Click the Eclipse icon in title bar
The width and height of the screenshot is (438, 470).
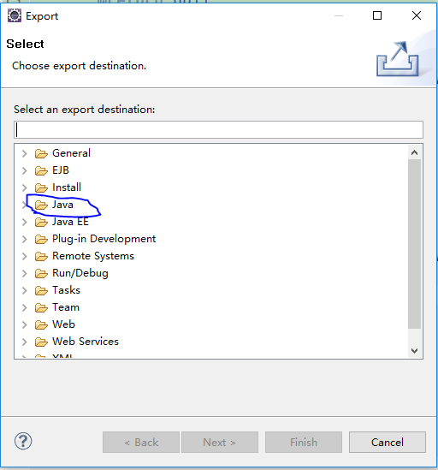[x=15, y=15]
